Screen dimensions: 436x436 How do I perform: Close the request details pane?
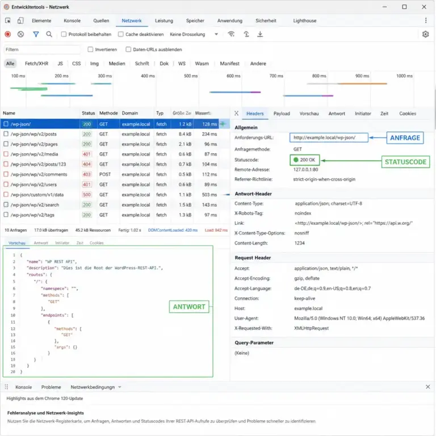coord(236,113)
